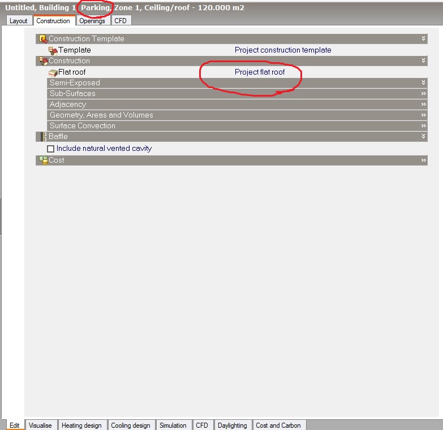The image size is (443, 430).
Task: Switch to the Visualise tab
Action: [x=40, y=425]
